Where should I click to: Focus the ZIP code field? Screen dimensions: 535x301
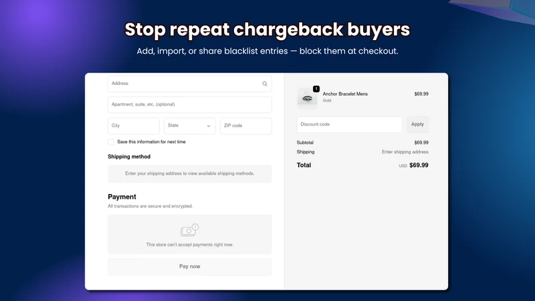click(246, 126)
